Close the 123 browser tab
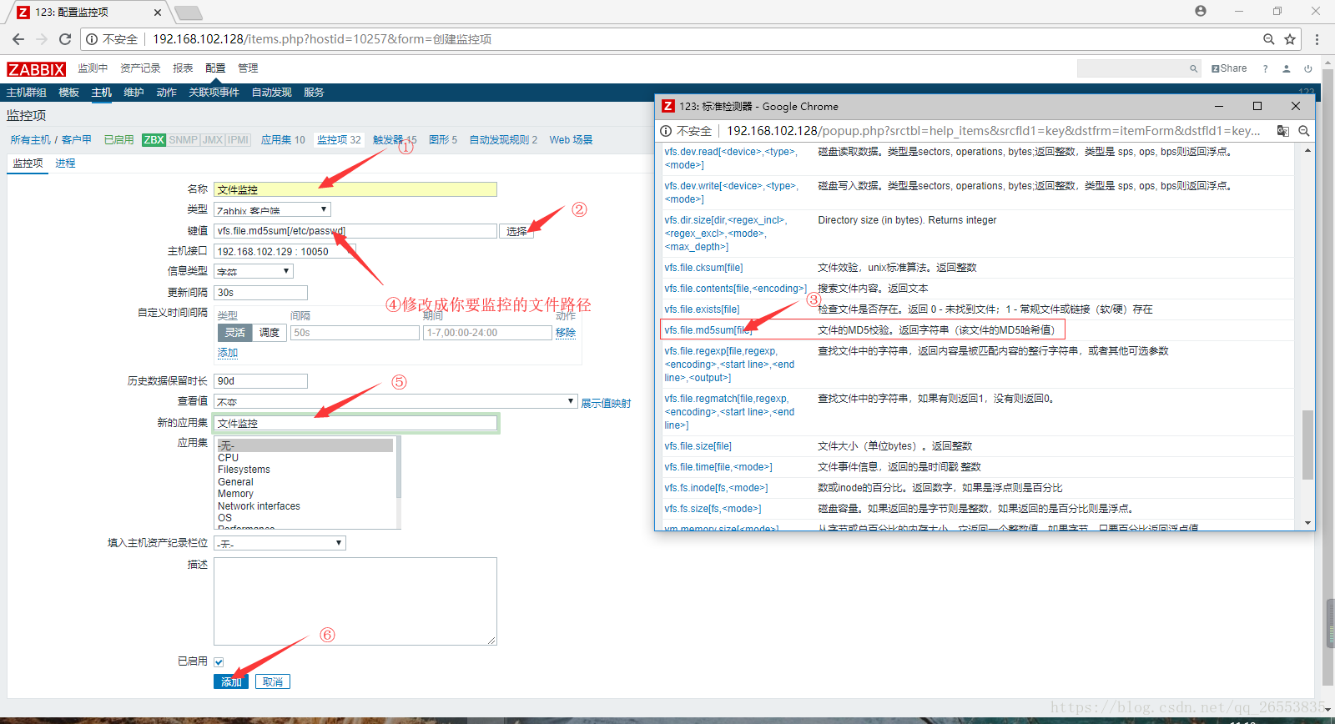This screenshot has height=724, width=1335. pos(158,13)
